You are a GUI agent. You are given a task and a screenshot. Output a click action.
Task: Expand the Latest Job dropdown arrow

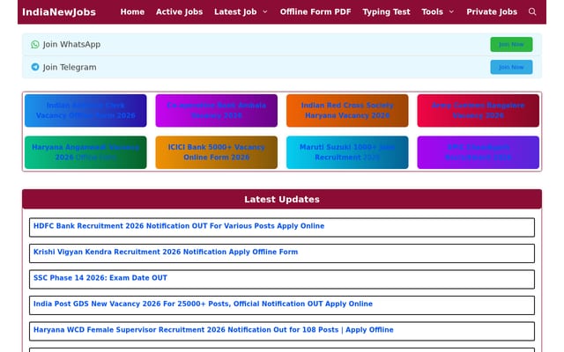[265, 11]
